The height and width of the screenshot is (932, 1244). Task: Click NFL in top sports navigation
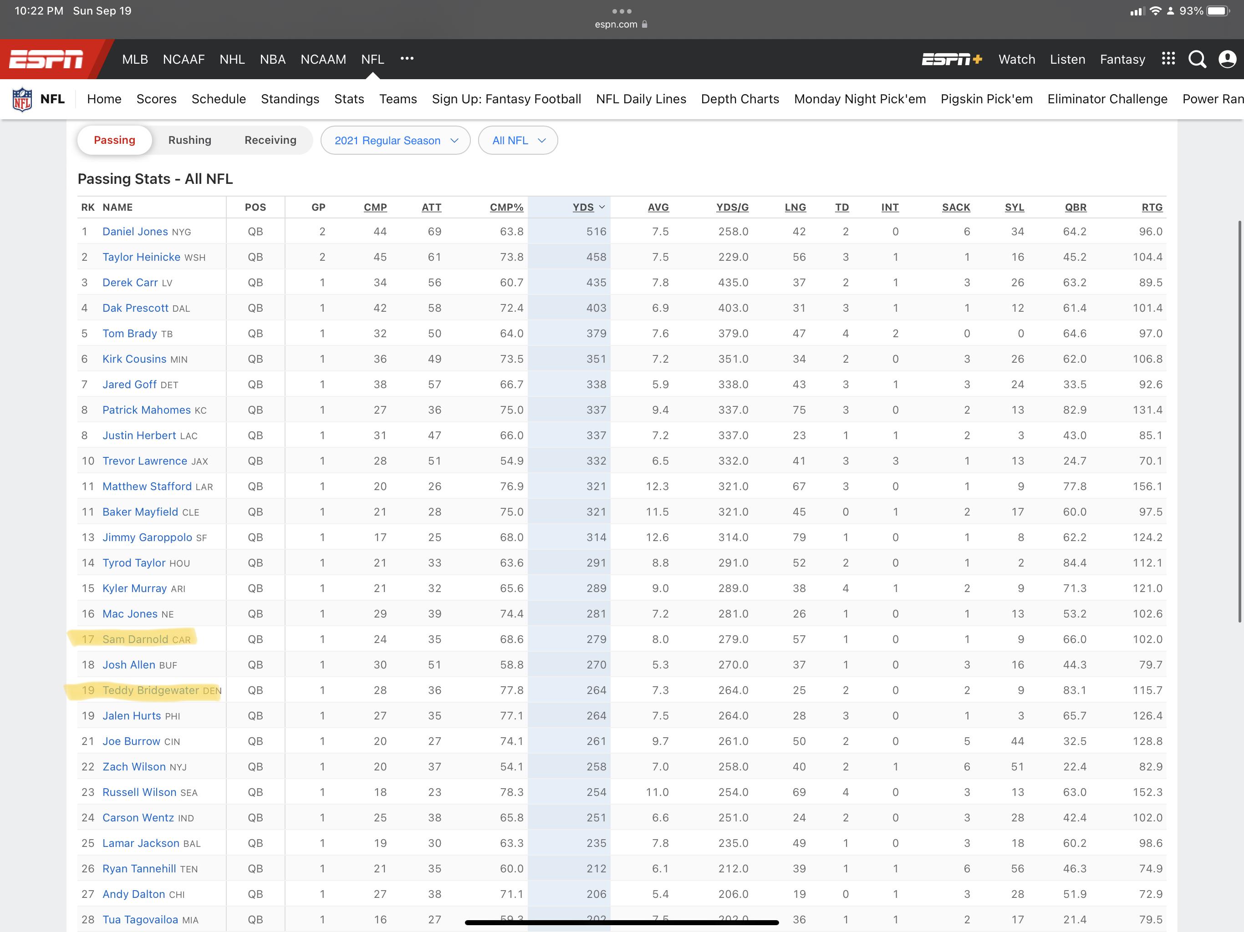pyautogui.click(x=372, y=59)
